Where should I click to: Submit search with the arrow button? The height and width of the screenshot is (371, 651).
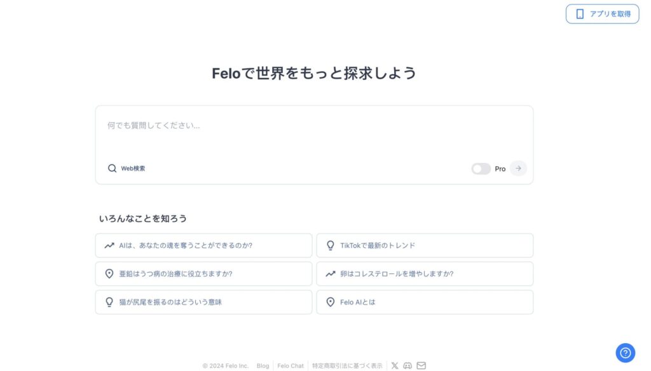[x=518, y=168]
